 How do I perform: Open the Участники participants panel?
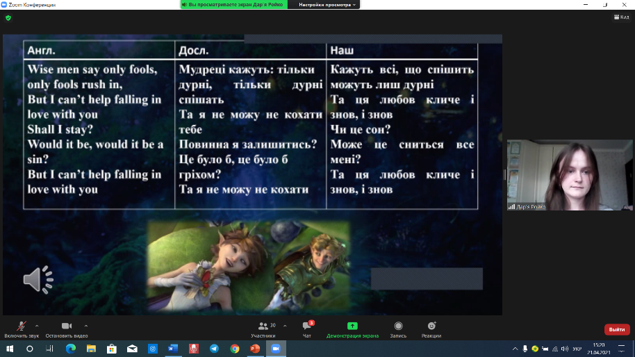click(x=263, y=326)
